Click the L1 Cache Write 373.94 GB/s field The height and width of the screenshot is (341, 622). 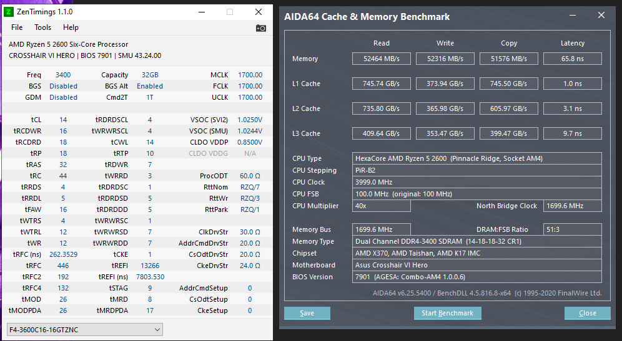pyautogui.click(x=445, y=84)
